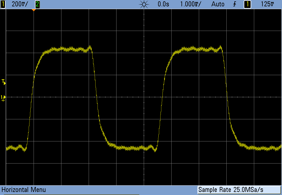Click the starburst acquisition status icon

point(144,4)
